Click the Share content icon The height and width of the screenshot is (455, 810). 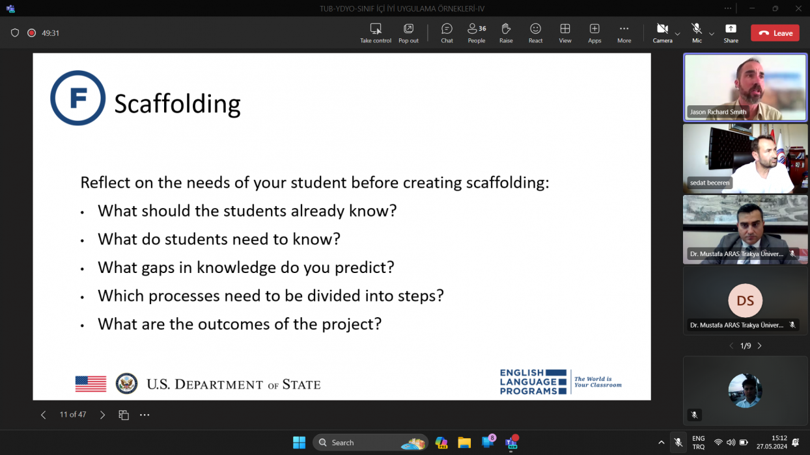(731, 29)
